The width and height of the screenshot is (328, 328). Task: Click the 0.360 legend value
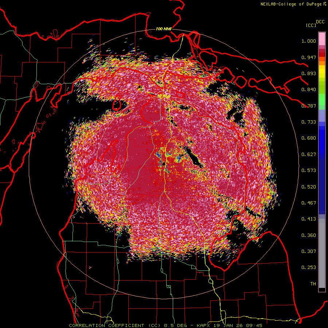pyautogui.click(x=309, y=235)
